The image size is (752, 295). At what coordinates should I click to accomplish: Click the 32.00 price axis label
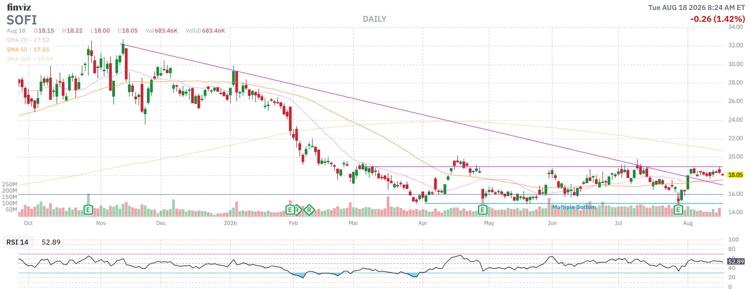pyautogui.click(x=735, y=45)
